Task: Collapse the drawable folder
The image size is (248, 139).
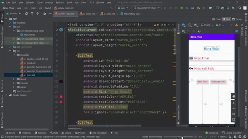Action: click(14, 55)
